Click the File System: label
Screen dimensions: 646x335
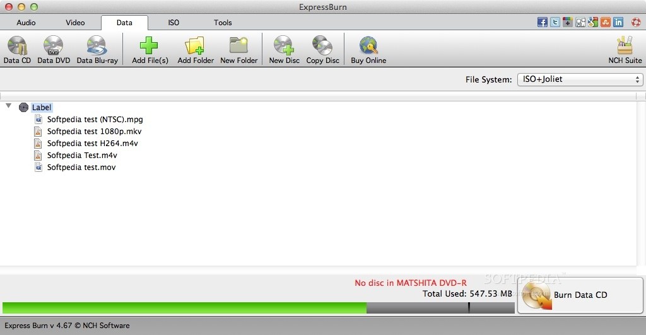point(489,79)
